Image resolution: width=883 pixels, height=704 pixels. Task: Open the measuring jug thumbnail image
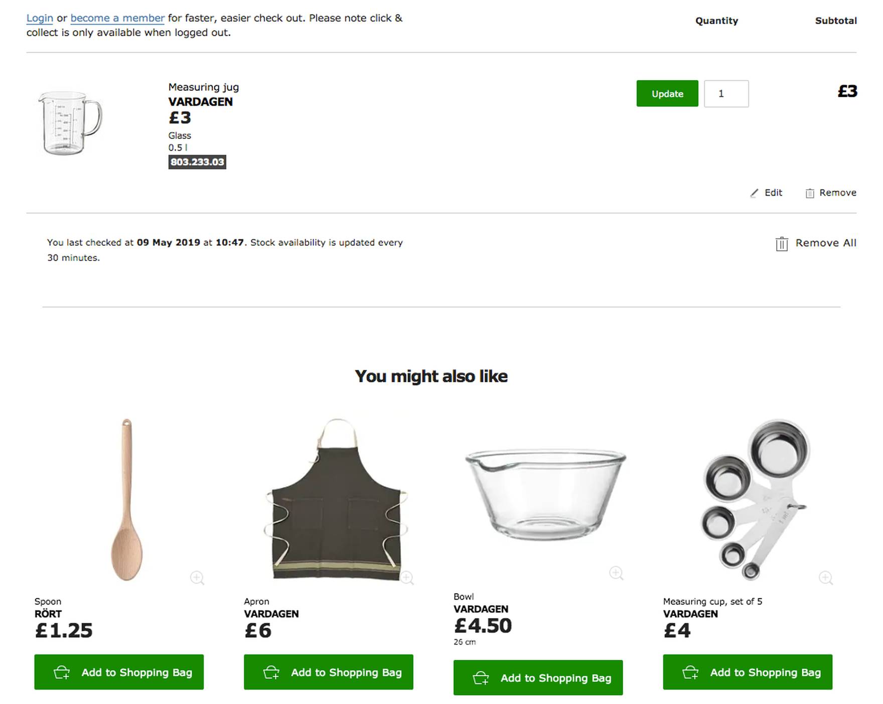pos(70,123)
